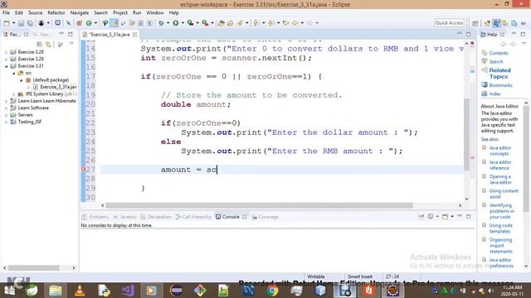The width and height of the screenshot is (531, 298).
Task: Open Index link in Help panel
Action: [x=494, y=94]
